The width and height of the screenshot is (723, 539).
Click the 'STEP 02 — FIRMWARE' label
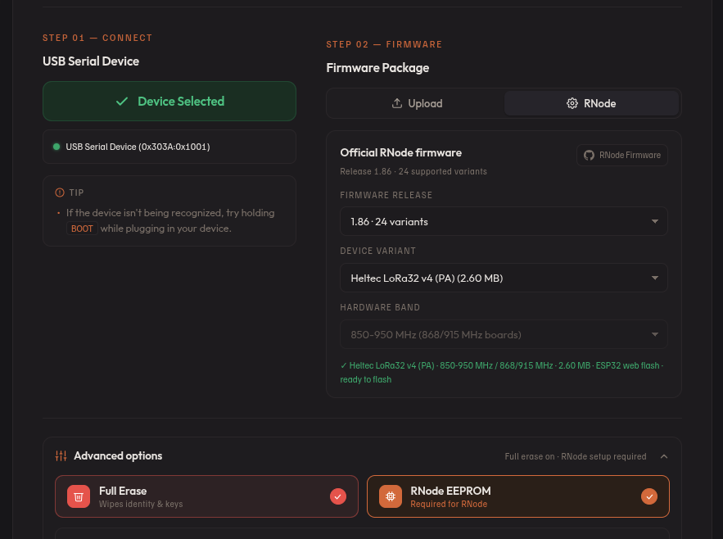click(384, 44)
